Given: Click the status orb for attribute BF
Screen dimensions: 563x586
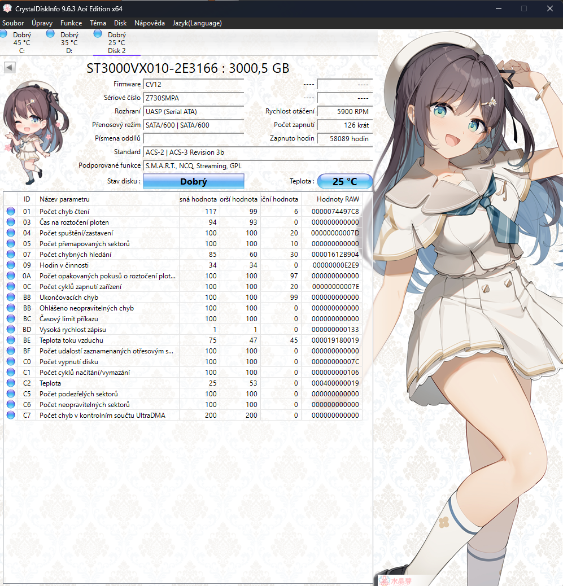Looking at the screenshot, I should pyautogui.click(x=11, y=351).
